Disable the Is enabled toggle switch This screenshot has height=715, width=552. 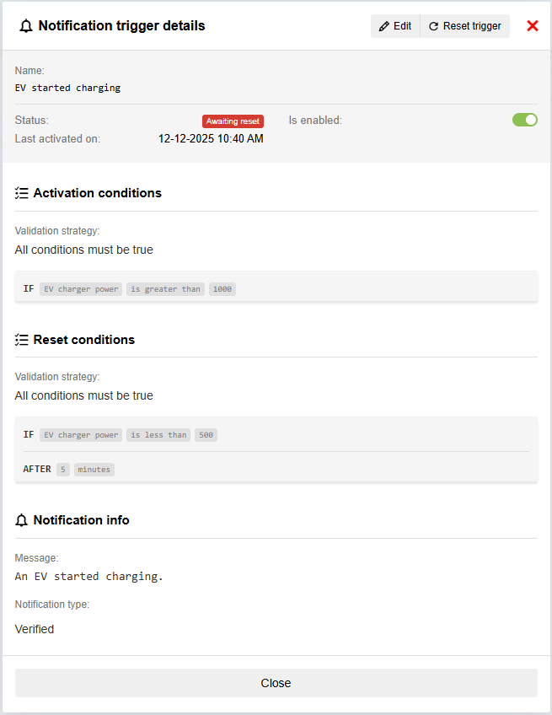[524, 120]
